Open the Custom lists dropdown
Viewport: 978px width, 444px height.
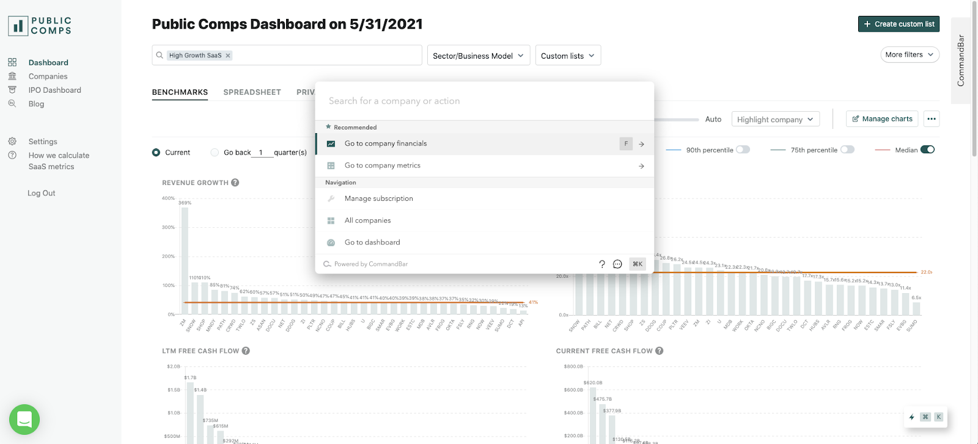click(x=568, y=56)
